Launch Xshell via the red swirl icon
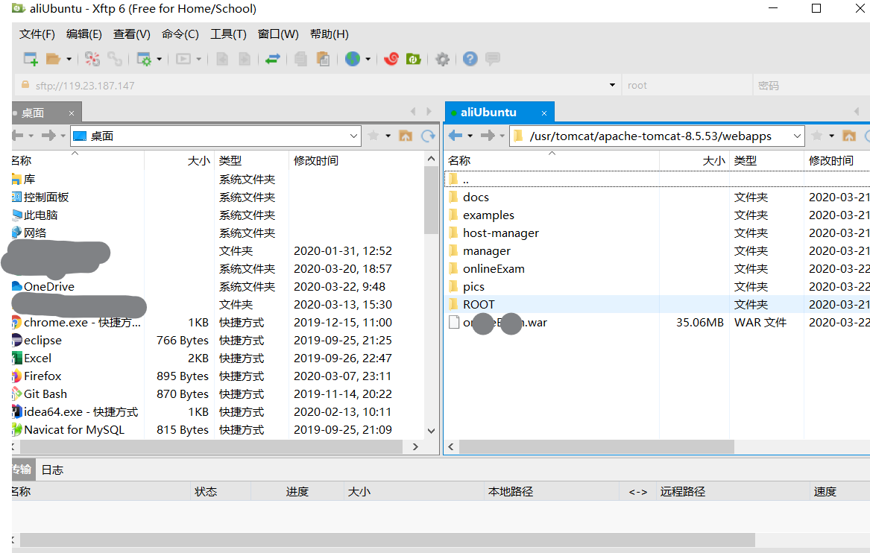 391,59
